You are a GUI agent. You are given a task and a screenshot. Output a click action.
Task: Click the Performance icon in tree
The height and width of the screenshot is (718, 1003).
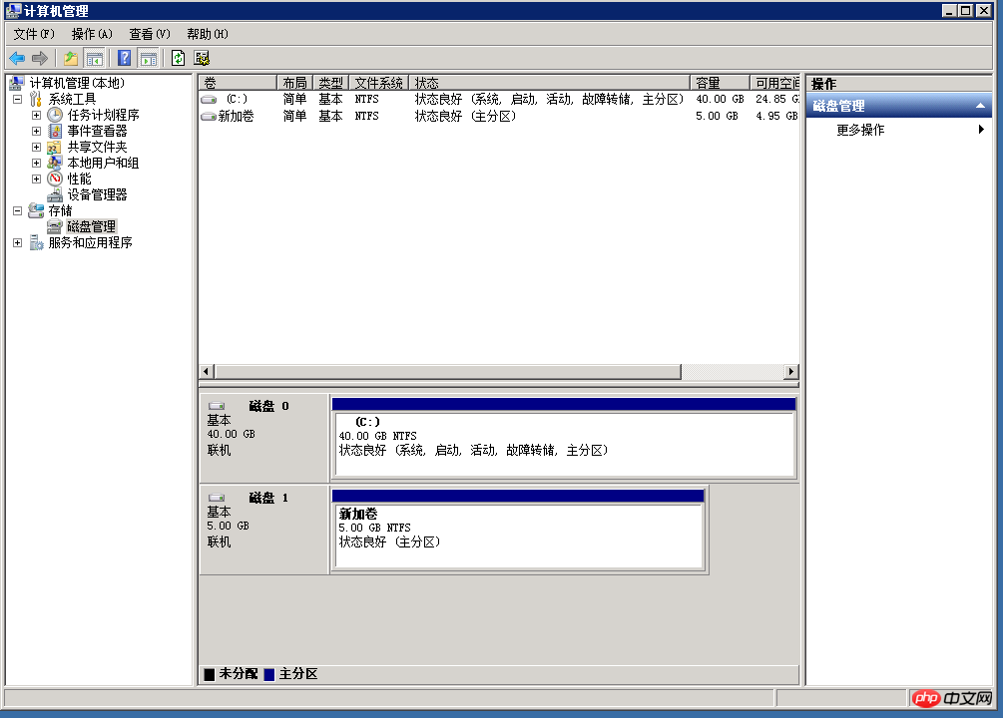point(55,179)
